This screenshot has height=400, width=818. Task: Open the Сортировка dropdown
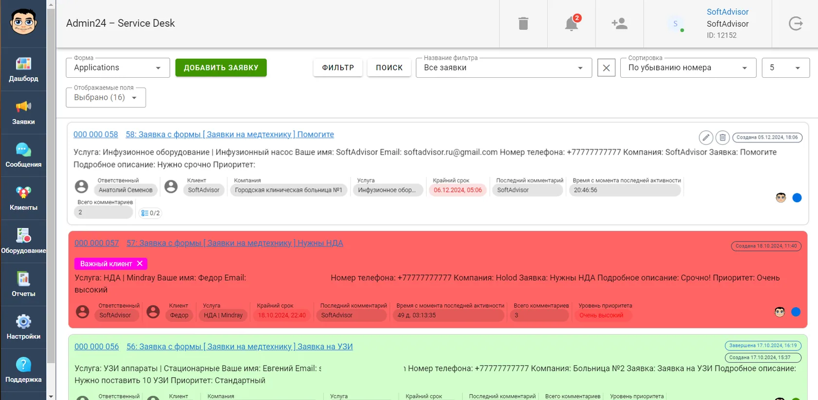click(x=688, y=68)
